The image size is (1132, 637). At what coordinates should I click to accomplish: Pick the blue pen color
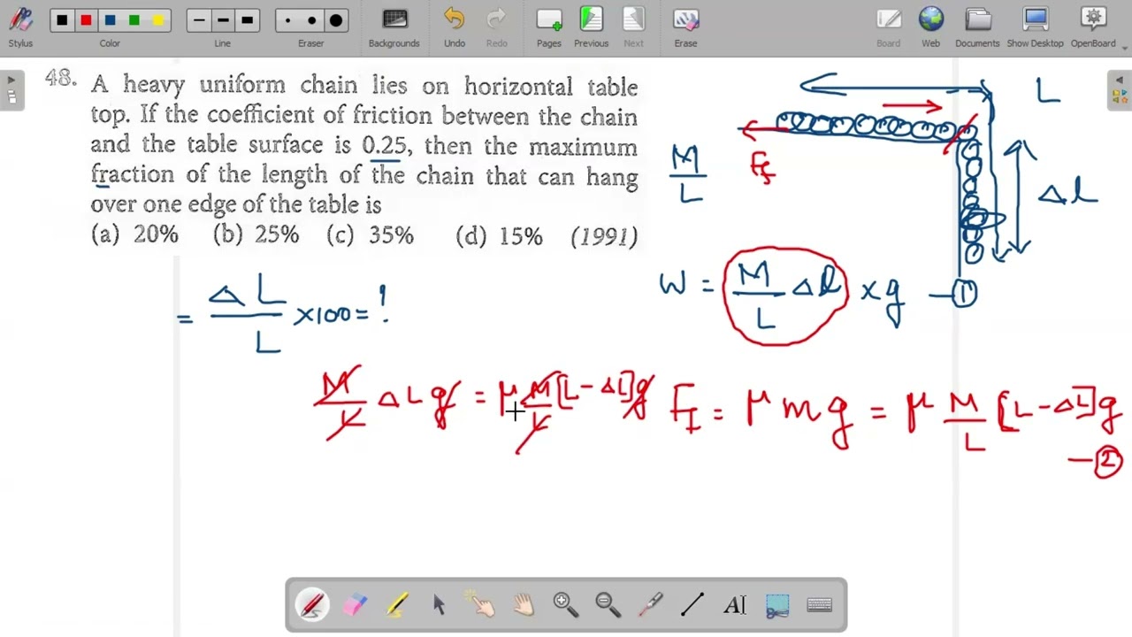click(110, 20)
